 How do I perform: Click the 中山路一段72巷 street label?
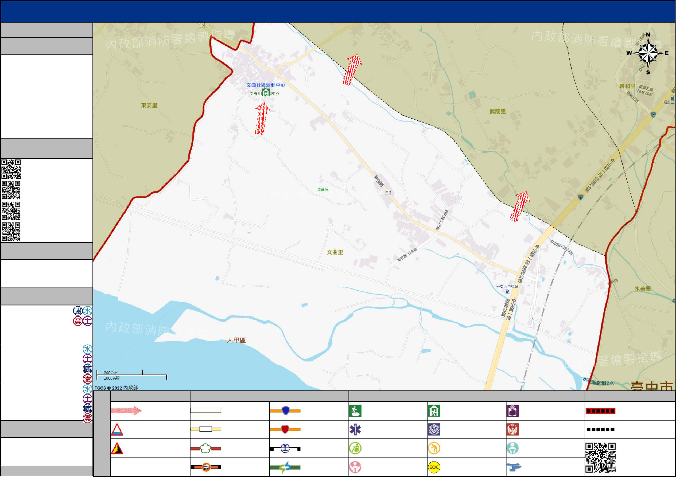click(x=562, y=247)
